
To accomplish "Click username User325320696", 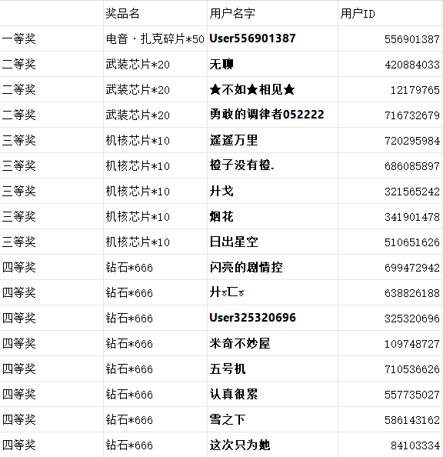I will tap(252, 318).
